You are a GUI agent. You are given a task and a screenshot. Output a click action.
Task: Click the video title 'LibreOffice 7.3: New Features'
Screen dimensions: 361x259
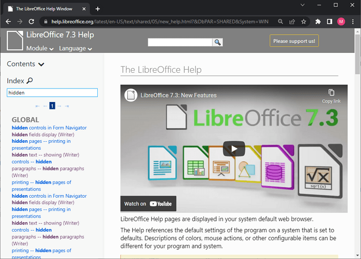[178, 95]
